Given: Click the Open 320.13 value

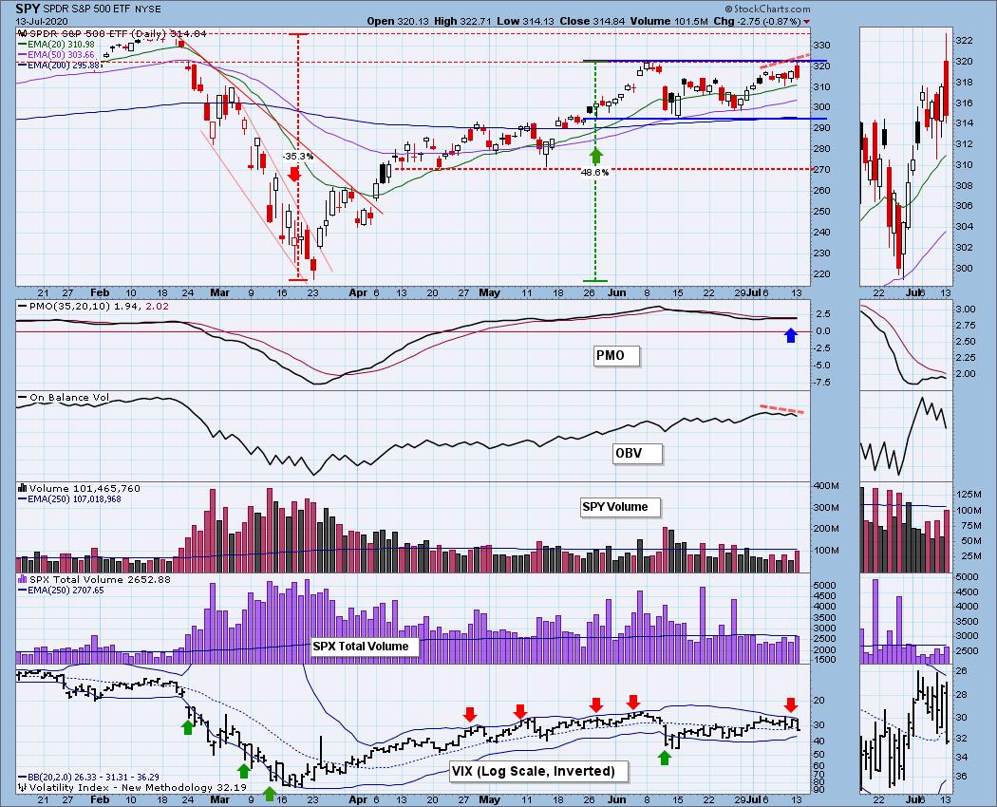Looking at the screenshot, I should coord(398,21).
